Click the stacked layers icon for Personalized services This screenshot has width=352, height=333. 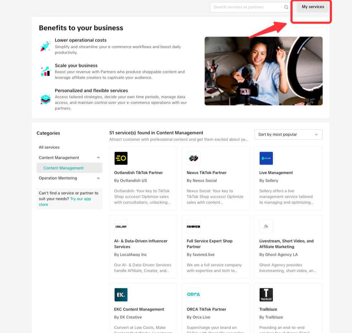click(45, 99)
